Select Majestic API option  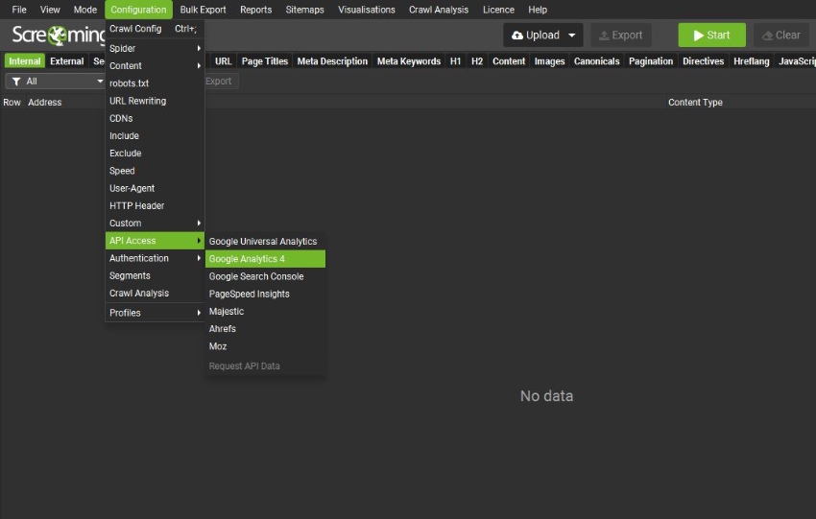point(265,312)
